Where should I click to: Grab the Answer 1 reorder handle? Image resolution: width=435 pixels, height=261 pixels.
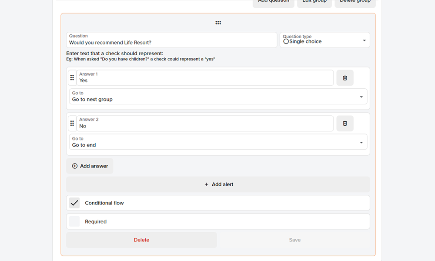tap(72, 78)
